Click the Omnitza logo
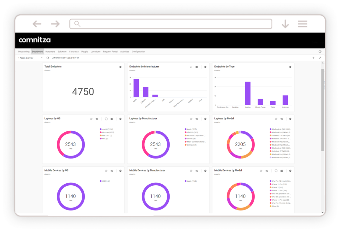This screenshot has height=231, width=340. coord(35,40)
